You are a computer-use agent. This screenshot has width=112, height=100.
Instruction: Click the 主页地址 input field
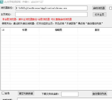(x=51, y=14)
